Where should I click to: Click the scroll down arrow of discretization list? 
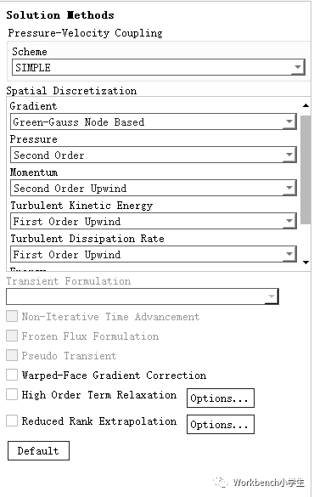point(306,263)
